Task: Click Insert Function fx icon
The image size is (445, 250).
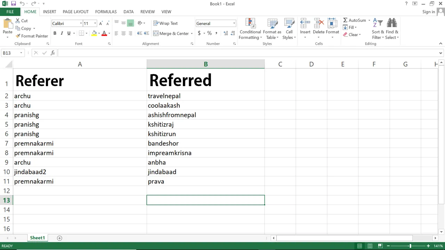Action: tap(53, 53)
